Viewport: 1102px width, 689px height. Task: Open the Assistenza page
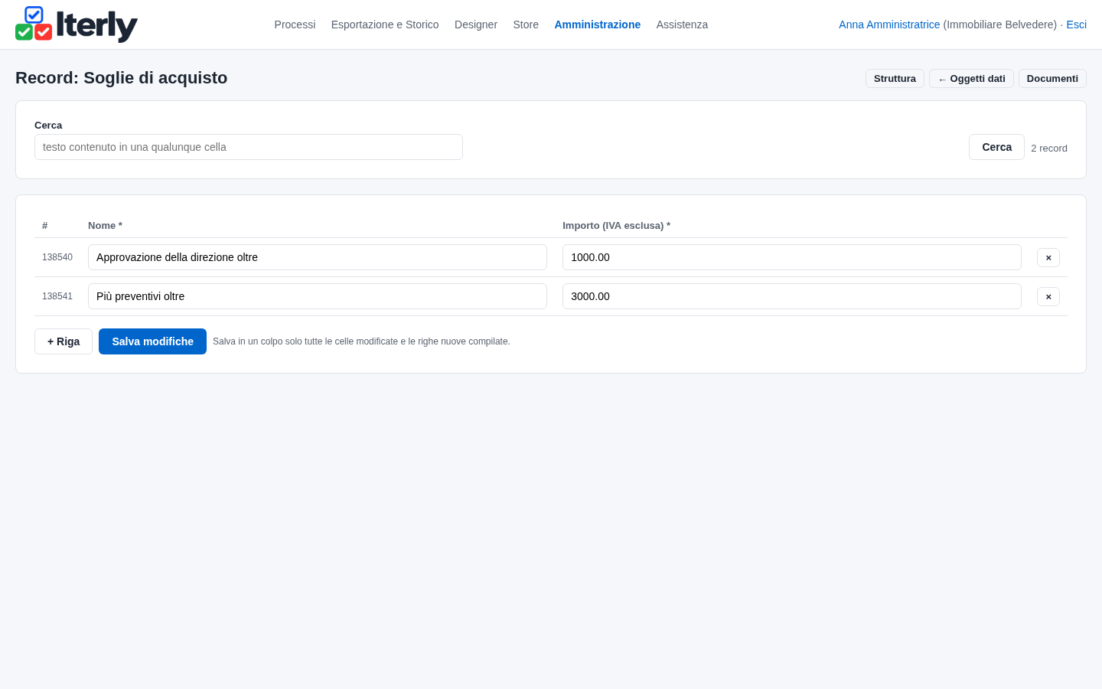682,24
